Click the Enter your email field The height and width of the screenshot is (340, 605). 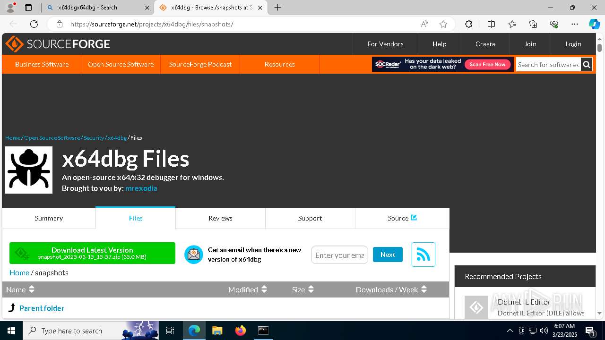(x=339, y=255)
